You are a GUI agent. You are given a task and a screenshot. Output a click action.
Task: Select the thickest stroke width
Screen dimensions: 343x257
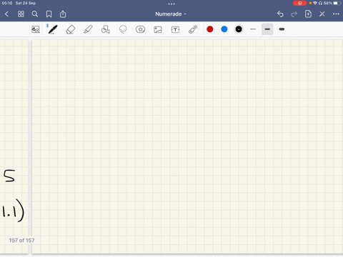(282, 29)
